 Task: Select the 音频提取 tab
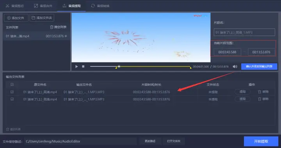[x=72, y=6]
